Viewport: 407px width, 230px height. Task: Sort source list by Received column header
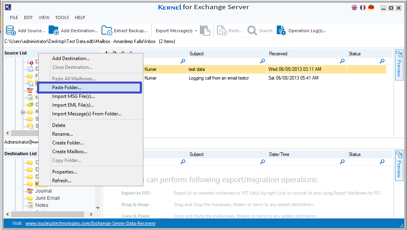278,54
